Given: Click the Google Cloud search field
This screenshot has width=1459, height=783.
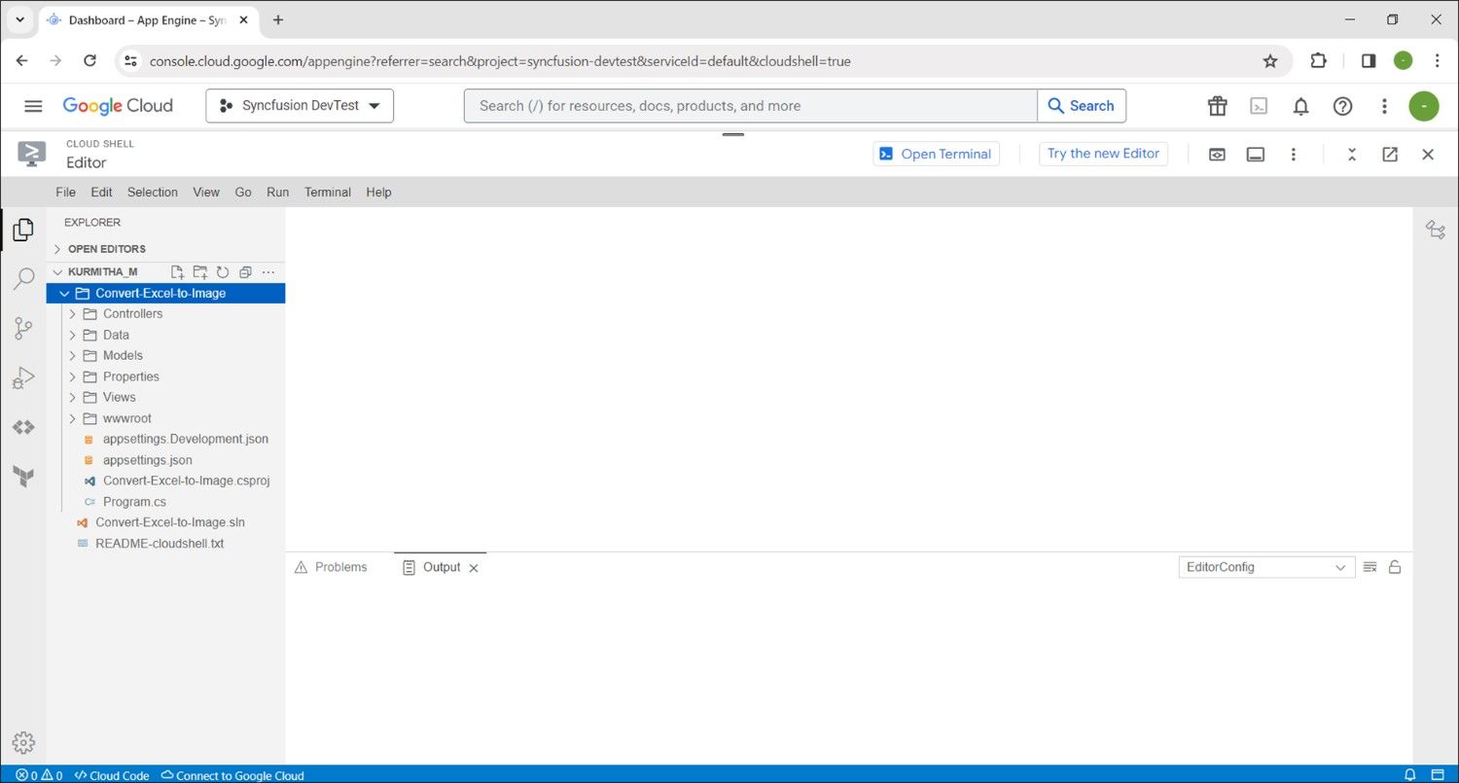Looking at the screenshot, I should click(750, 106).
